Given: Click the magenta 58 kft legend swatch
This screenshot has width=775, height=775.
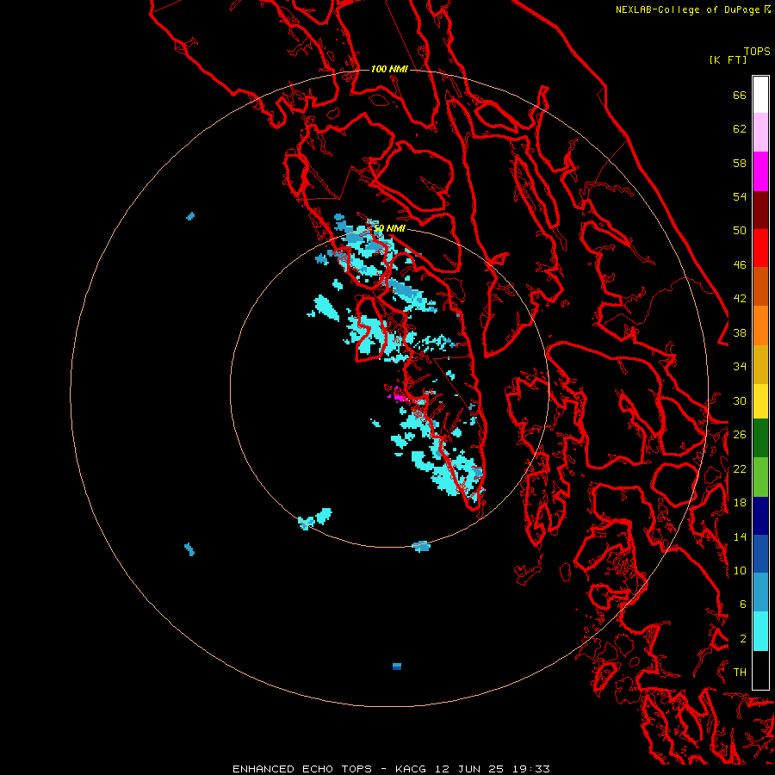Looking at the screenshot, I should (760, 171).
